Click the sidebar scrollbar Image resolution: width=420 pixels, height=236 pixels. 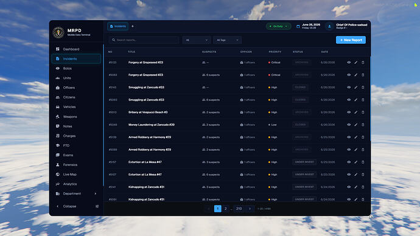(103, 115)
